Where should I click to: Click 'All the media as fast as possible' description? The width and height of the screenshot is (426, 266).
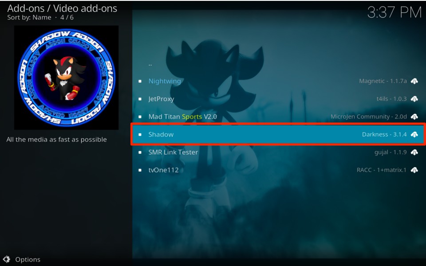(x=56, y=140)
